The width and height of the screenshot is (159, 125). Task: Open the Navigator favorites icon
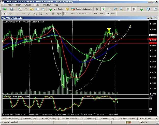click(32, 9)
